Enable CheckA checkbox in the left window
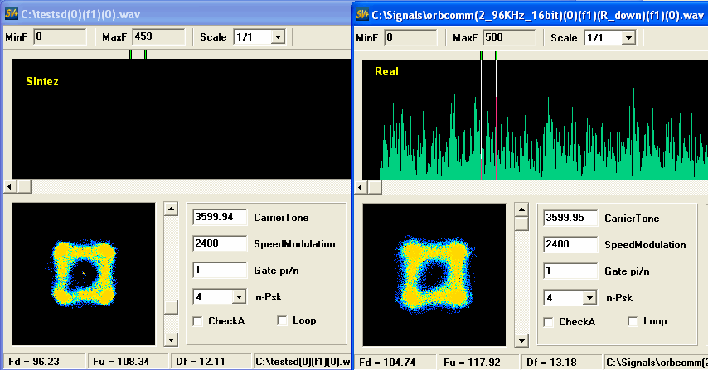 click(198, 321)
